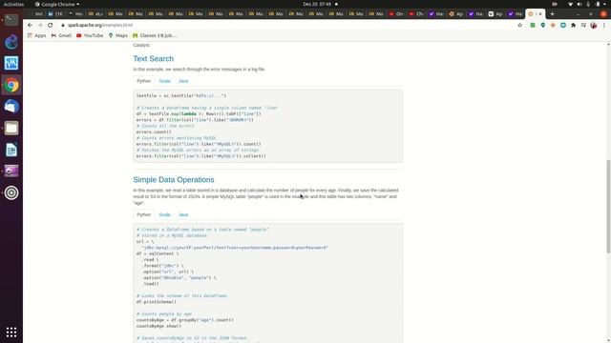Click the blue square extension icon
This screenshot has width=611, height=343.
point(563,25)
